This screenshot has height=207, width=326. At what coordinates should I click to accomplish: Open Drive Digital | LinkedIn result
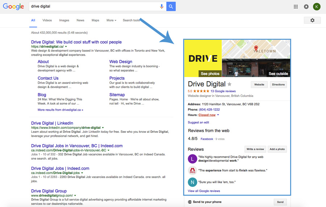[52, 123]
